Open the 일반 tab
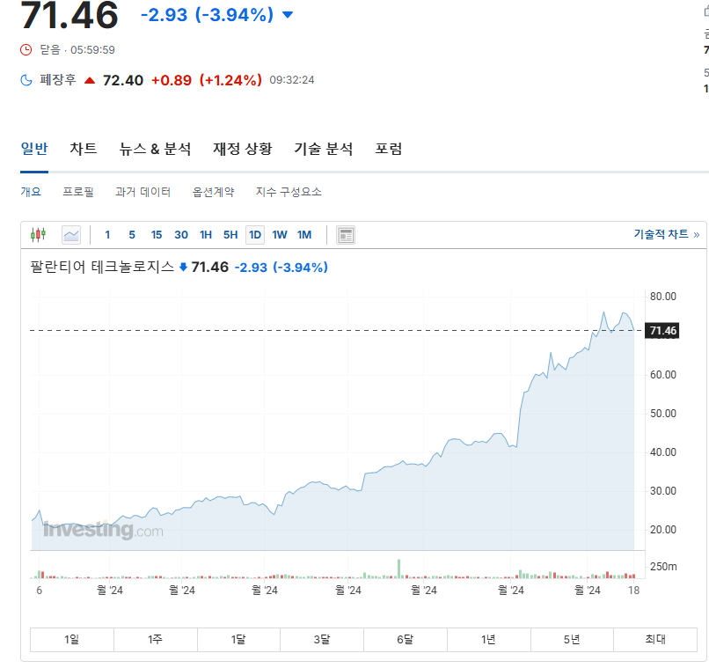 tap(34, 149)
